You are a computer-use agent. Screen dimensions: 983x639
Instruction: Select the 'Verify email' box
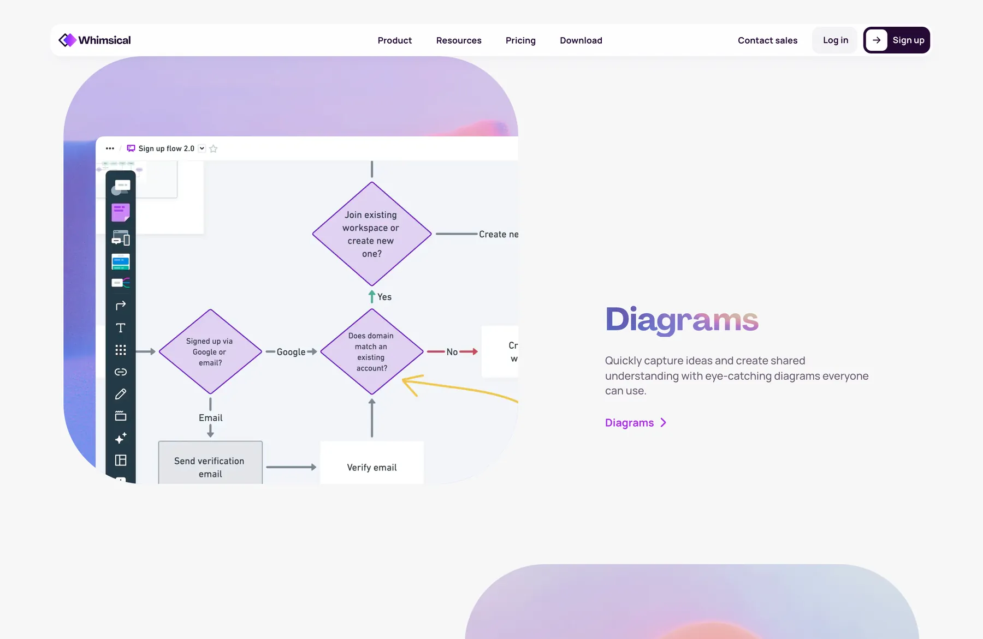372,462
